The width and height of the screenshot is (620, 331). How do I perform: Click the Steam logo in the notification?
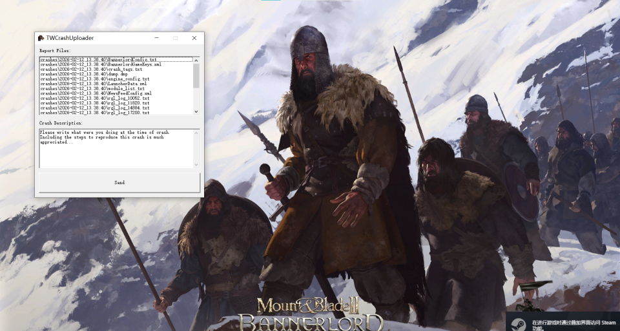click(x=517, y=323)
